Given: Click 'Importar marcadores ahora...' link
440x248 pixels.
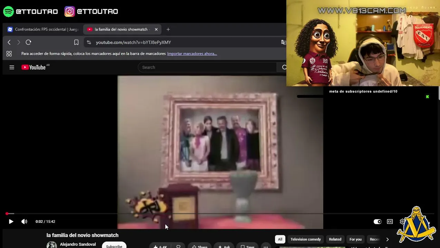Looking at the screenshot, I should pos(192,54).
